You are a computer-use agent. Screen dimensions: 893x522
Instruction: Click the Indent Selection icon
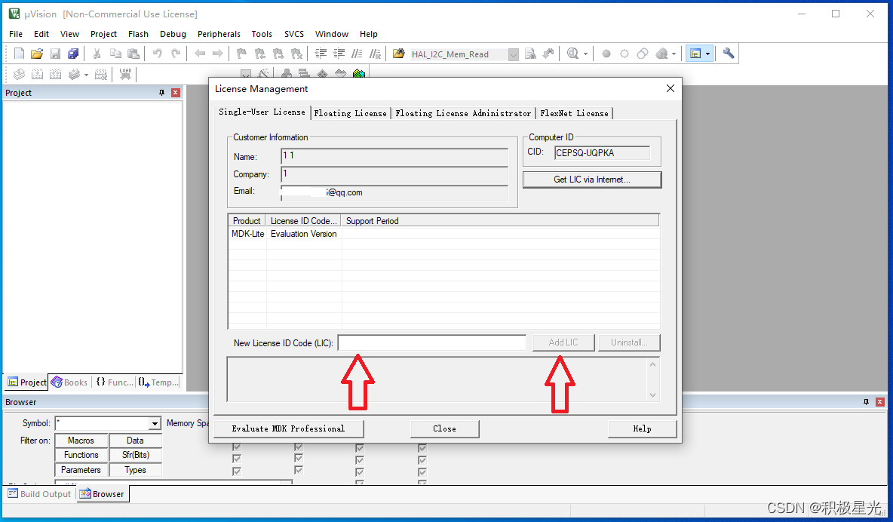click(321, 54)
